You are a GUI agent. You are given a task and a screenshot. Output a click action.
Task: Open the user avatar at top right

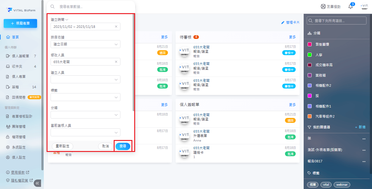364,7
